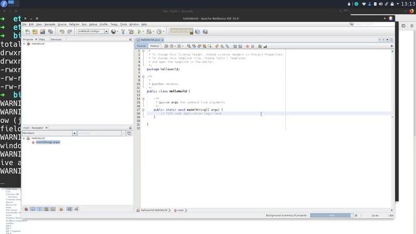Switch to the History view button
Screen dimensions: 416x234
(155, 46)
